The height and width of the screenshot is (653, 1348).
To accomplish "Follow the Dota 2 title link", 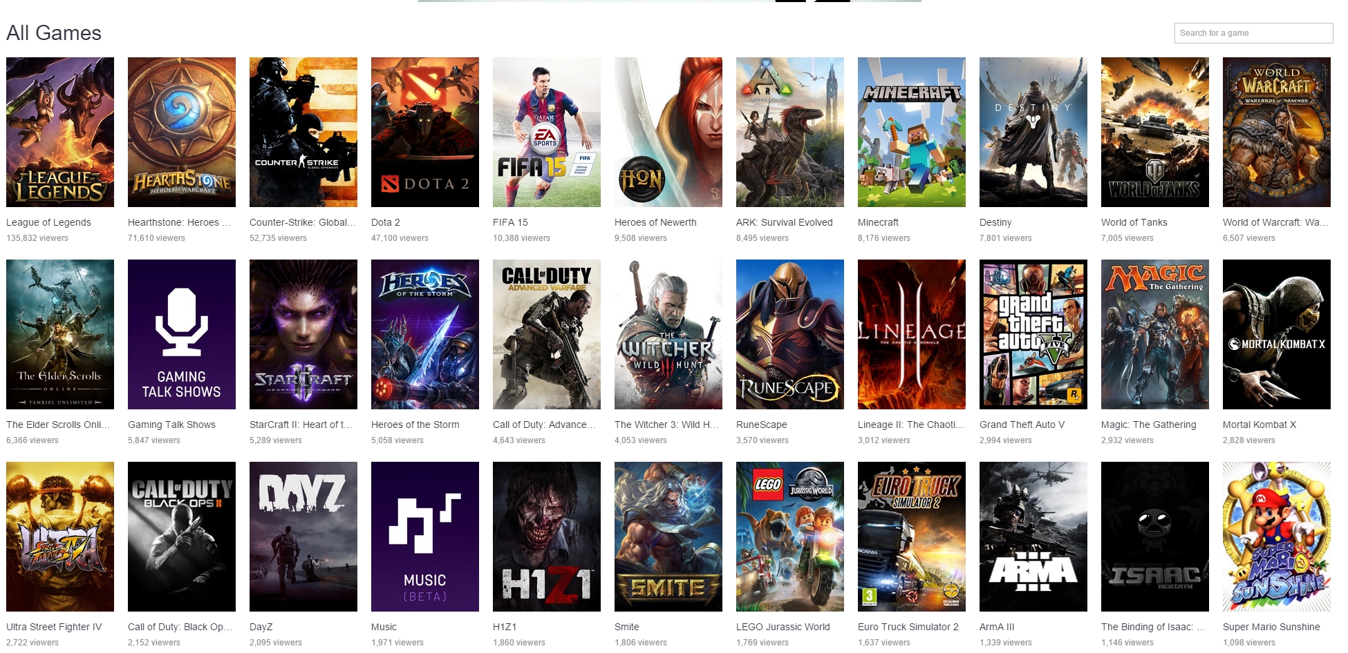I will [x=386, y=222].
